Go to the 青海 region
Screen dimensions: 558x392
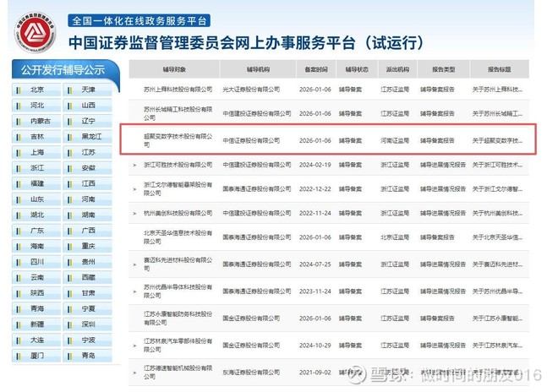36,308
